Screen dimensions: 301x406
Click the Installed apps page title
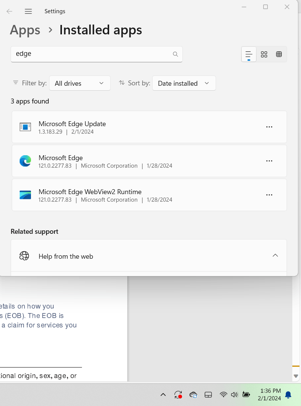(101, 30)
